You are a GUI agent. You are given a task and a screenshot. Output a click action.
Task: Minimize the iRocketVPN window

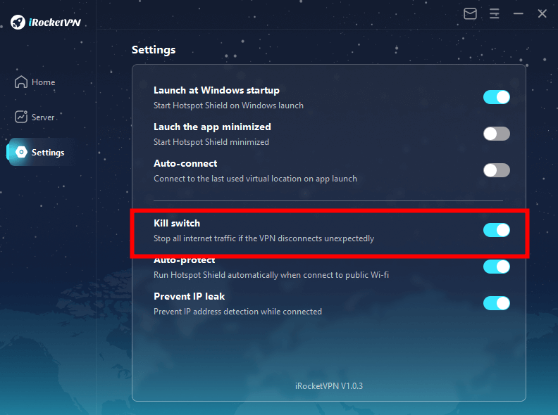[518, 14]
